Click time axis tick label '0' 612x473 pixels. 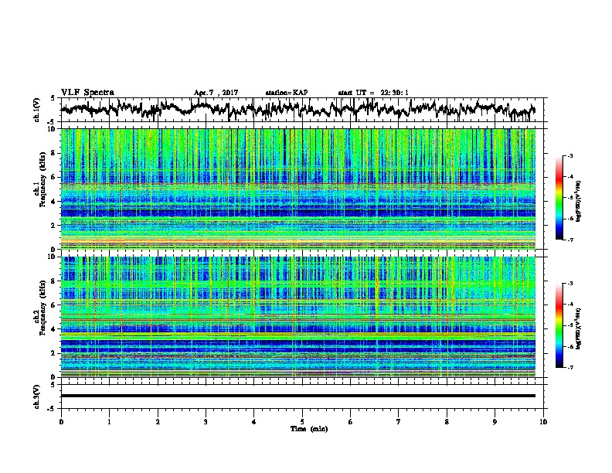61,422
